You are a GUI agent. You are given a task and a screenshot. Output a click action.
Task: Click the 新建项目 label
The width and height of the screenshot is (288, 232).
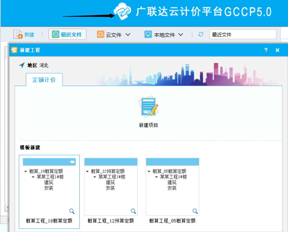(x=148, y=125)
